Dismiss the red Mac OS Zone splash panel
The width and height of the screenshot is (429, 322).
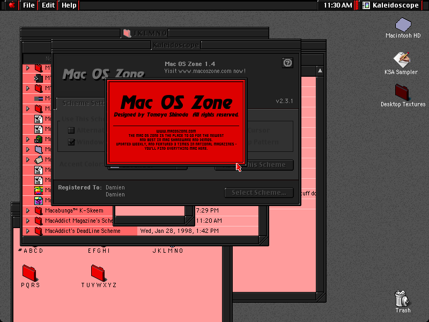pos(176,122)
